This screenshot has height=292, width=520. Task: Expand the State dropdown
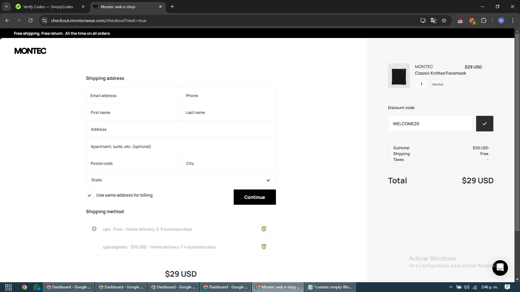point(181,180)
